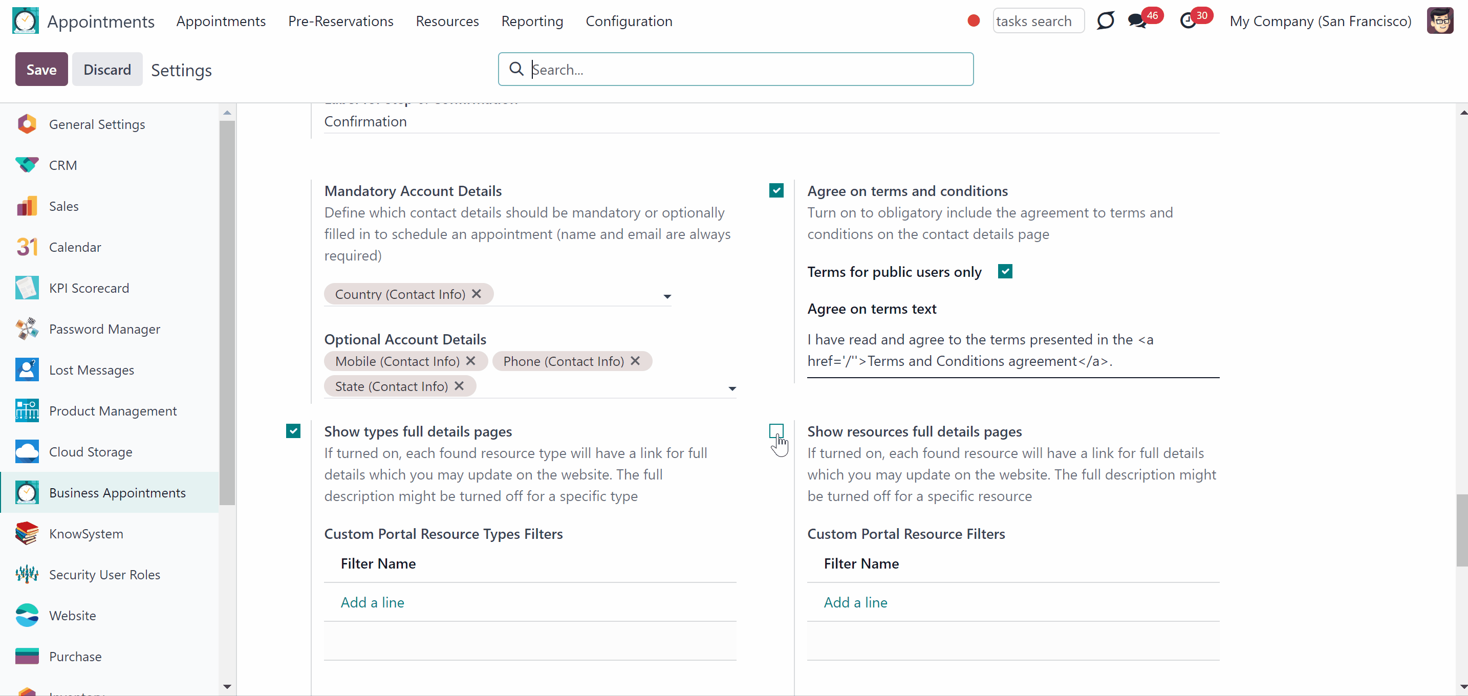Select the Purchase settings icon
Screen dimensions: 1468x696
pos(27,657)
